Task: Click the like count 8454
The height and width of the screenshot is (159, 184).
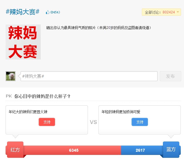Action: [x=55, y=12]
